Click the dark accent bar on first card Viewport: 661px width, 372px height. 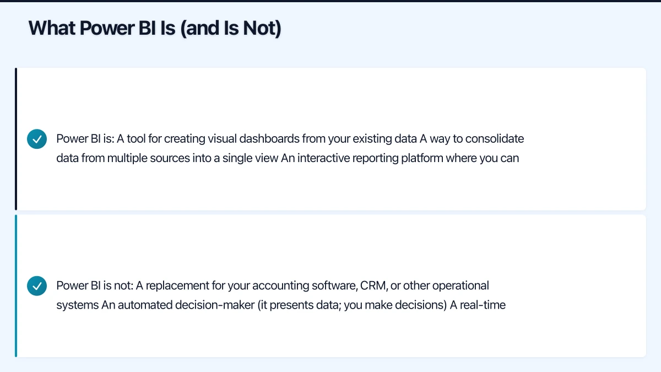(16, 139)
